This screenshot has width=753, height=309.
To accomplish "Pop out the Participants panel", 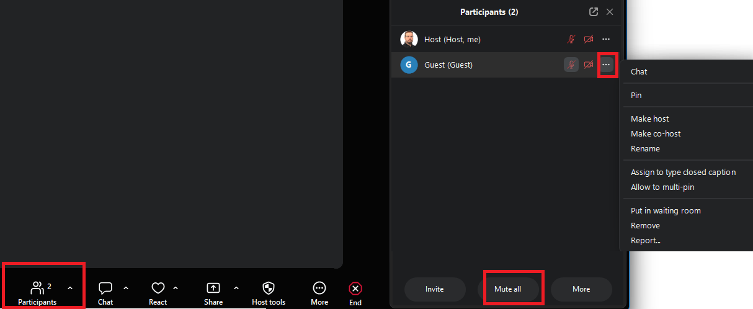I will click(594, 12).
